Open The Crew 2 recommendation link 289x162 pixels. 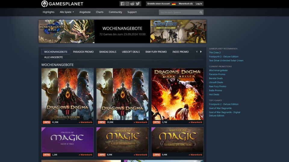(x=215, y=52)
